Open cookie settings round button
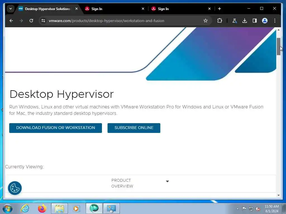 [15, 188]
